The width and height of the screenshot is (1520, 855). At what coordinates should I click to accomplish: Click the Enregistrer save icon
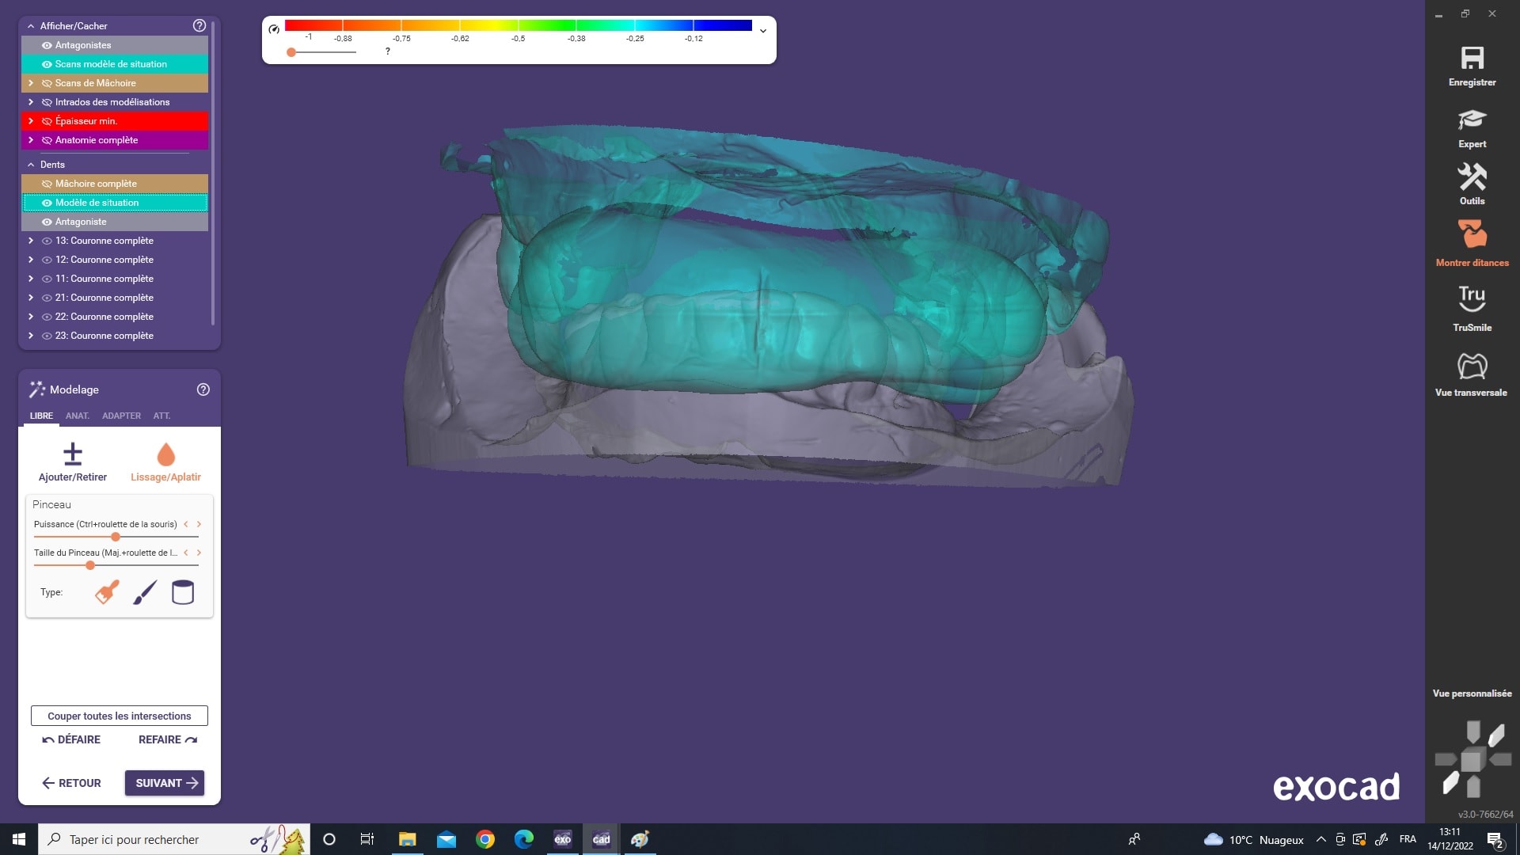pyautogui.click(x=1472, y=59)
